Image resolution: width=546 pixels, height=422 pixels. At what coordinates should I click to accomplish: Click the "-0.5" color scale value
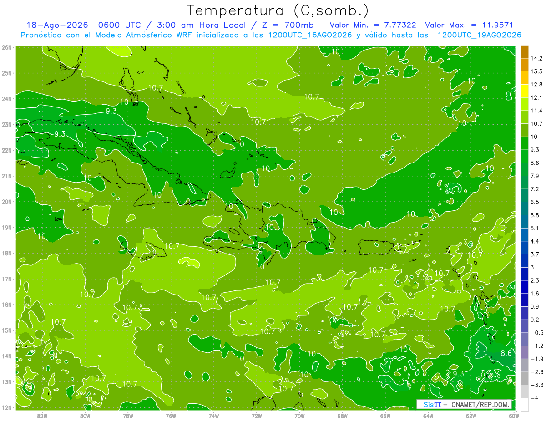(536, 333)
